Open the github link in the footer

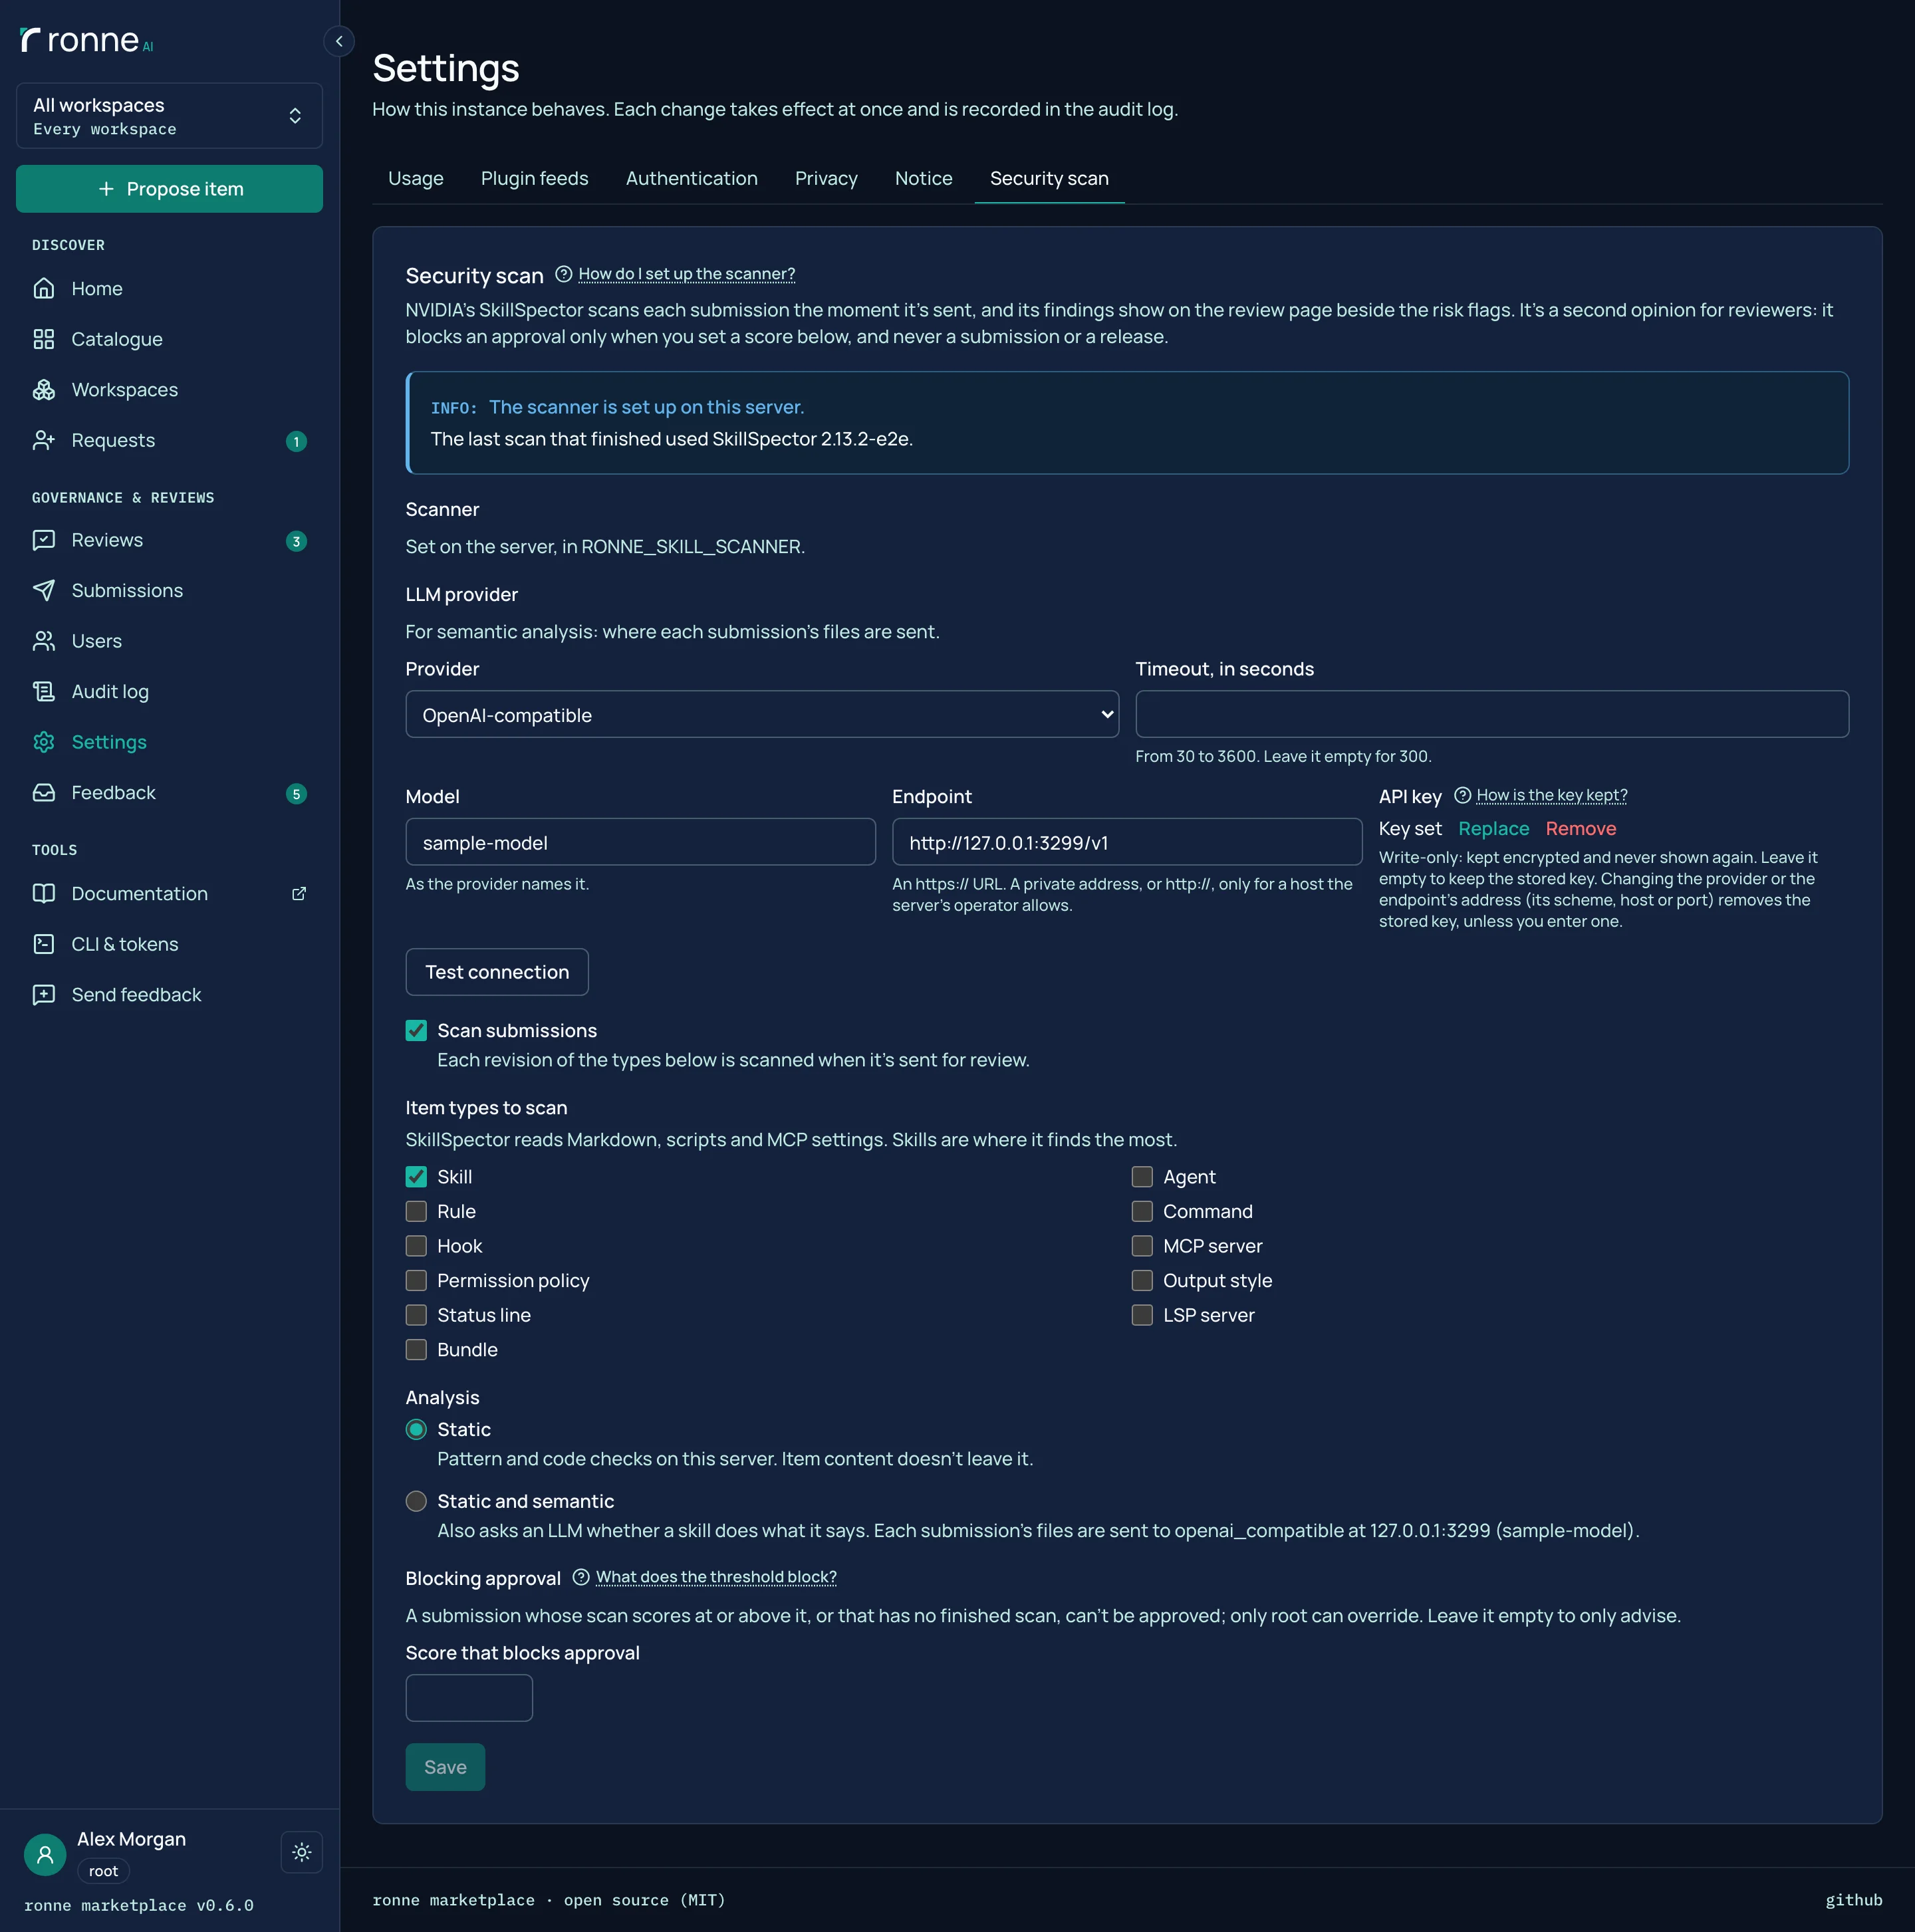[x=1853, y=1900]
